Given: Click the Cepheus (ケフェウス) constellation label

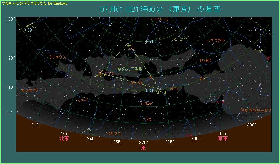Looking at the screenshot, I should click(57, 57).
